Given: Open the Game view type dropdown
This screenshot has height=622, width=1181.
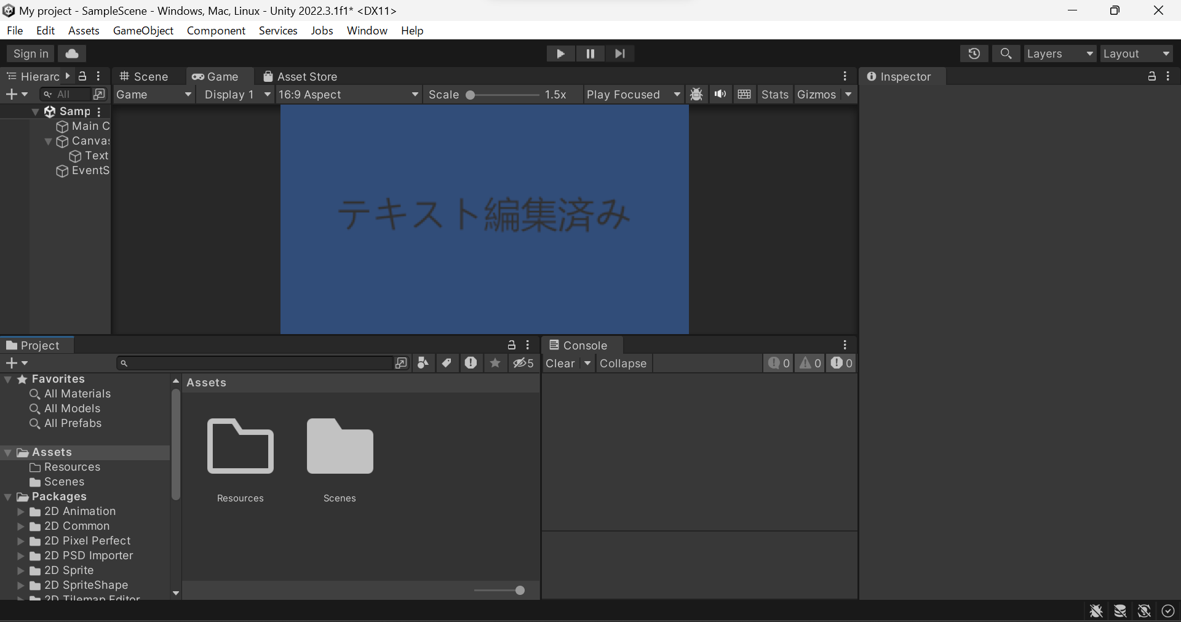Looking at the screenshot, I should tap(154, 94).
